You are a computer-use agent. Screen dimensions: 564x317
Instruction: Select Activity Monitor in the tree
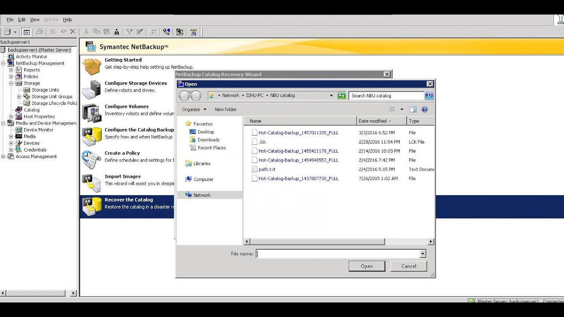(x=31, y=57)
